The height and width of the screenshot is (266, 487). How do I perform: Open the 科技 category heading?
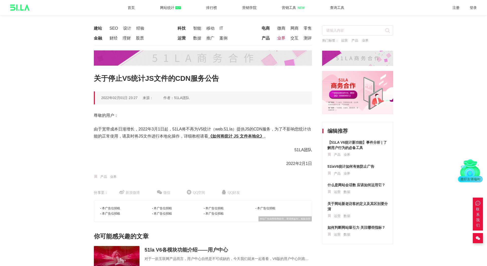[x=182, y=28]
